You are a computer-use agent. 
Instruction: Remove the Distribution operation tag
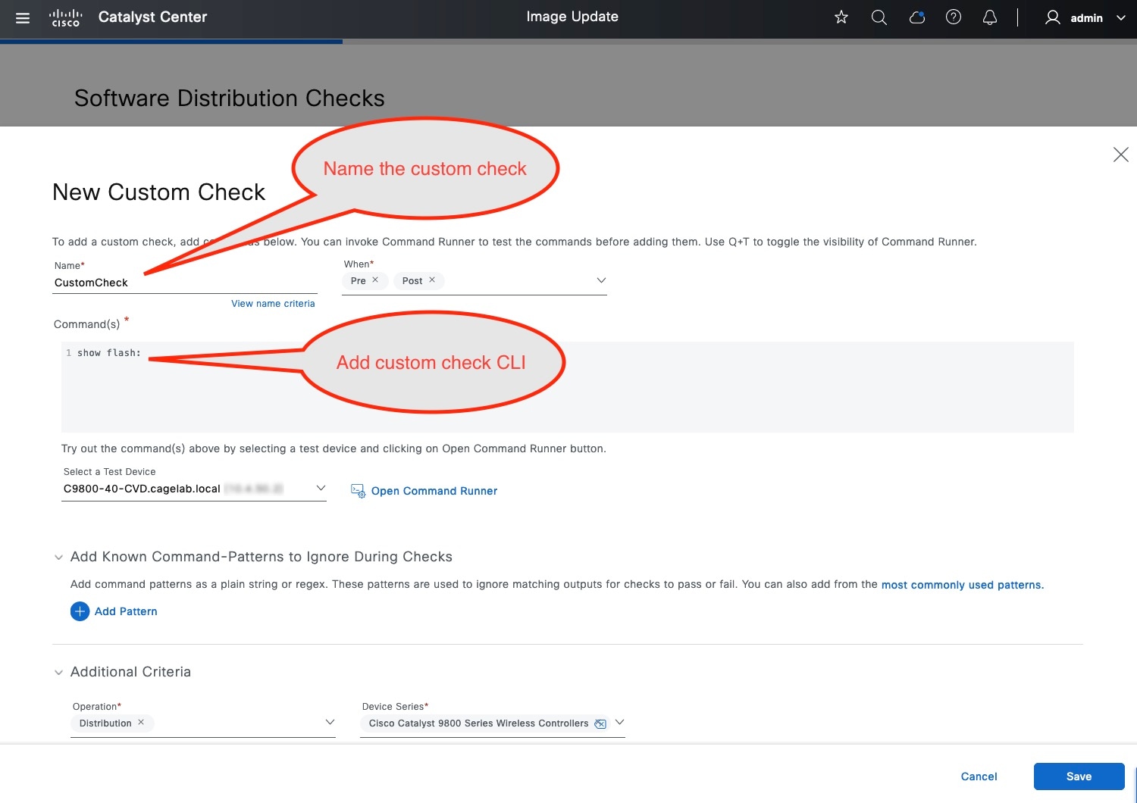point(141,723)
